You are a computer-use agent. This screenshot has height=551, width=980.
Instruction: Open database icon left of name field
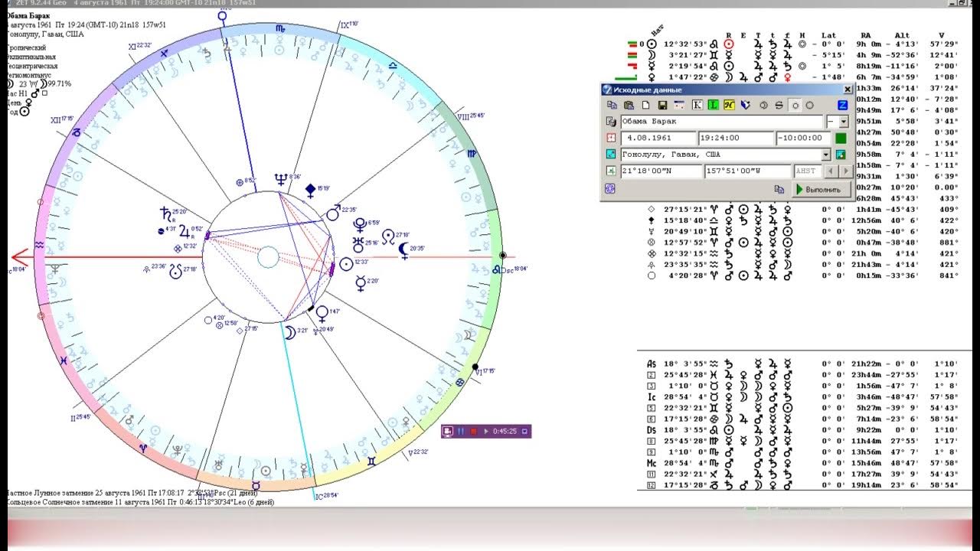click(611, 122)
